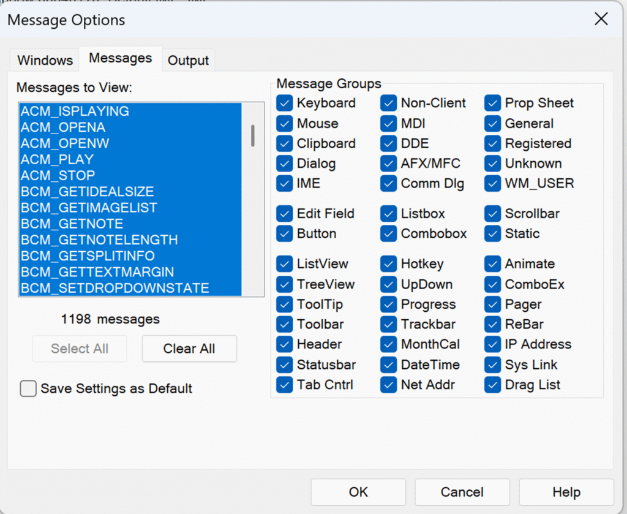Click the Clear All button
The image size is (627, 514).
click(189, 349)
